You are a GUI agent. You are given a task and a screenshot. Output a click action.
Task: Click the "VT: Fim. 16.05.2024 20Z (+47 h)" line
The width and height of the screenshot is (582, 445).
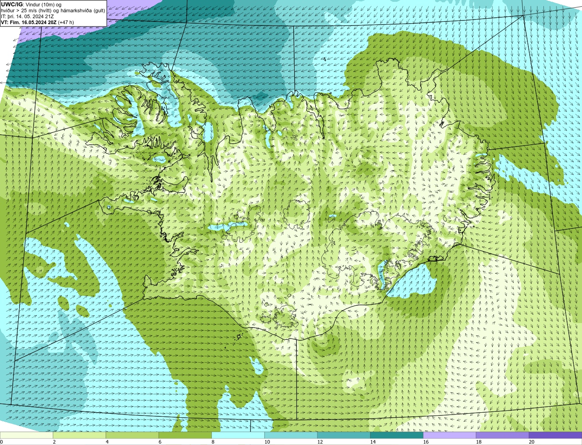(37, 22)
